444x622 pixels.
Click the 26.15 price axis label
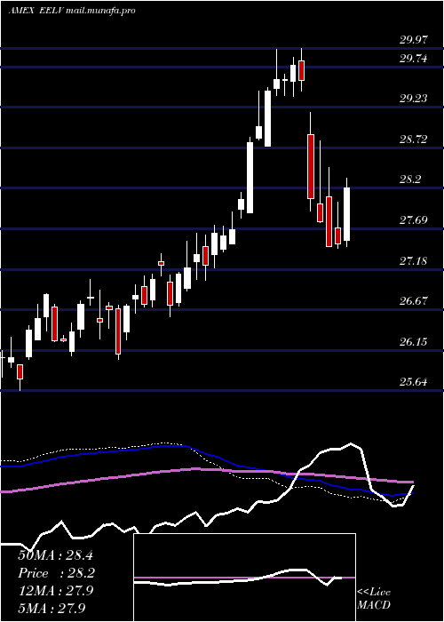click(414, 342)
